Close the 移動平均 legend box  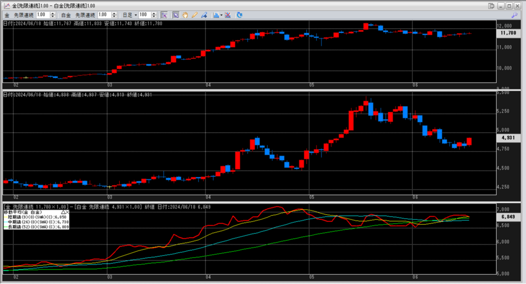68,212
